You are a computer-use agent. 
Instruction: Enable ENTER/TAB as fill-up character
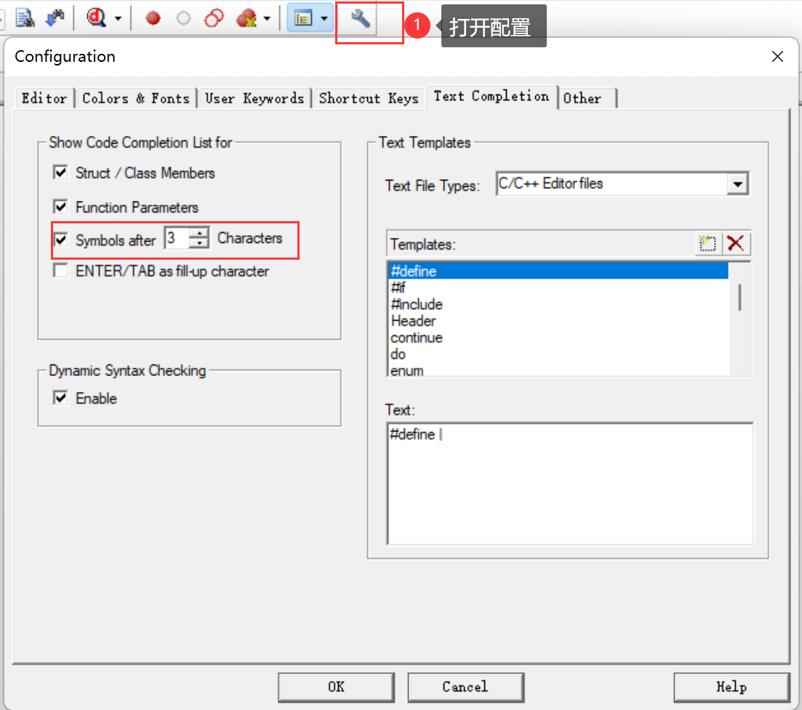(60, 271)
